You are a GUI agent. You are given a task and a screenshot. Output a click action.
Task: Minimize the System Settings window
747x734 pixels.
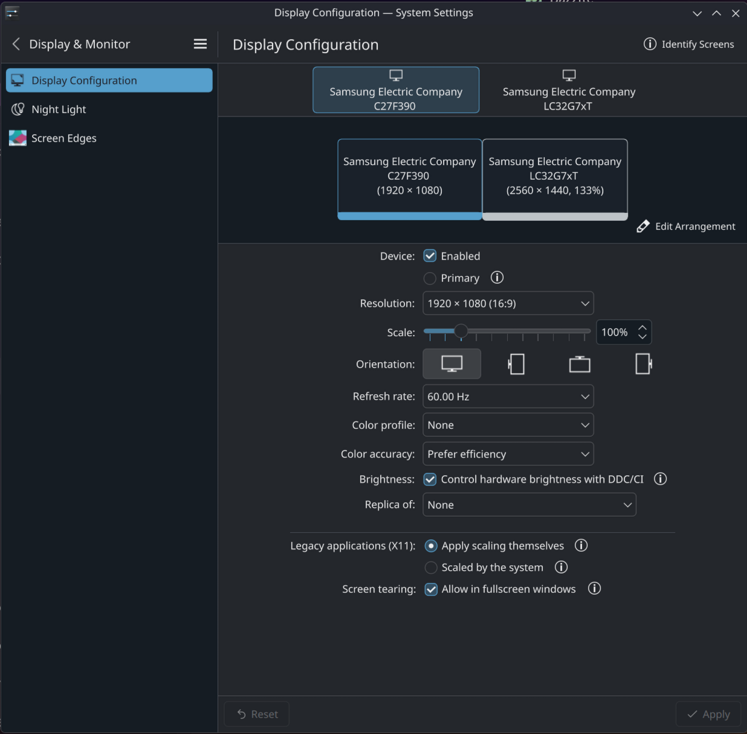697,13
